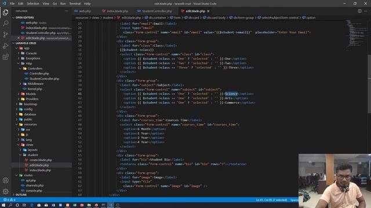Expand the Exceptions folder
This screenshot has width=371, height=208.
(32, 58)
